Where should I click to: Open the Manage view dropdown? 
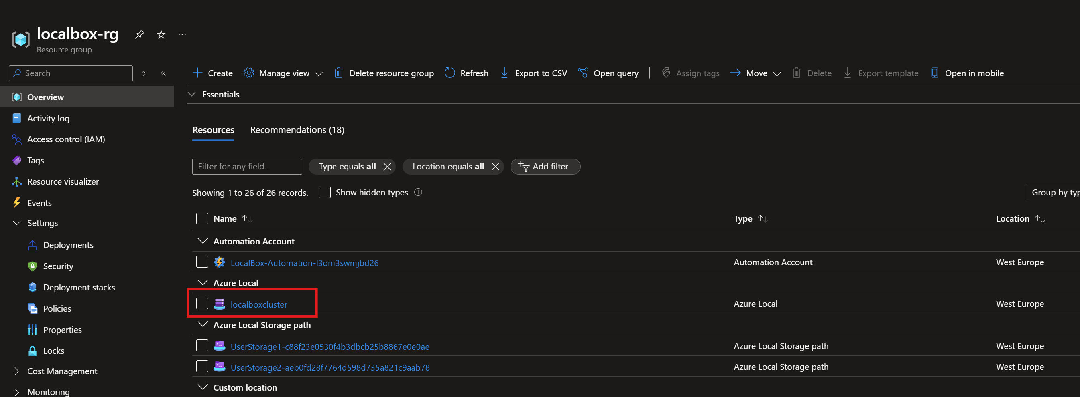click(x=283, y=73)
